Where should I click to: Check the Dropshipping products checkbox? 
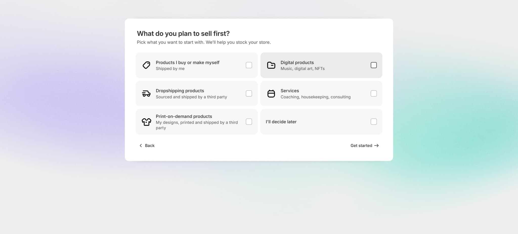tap(249, 93)
